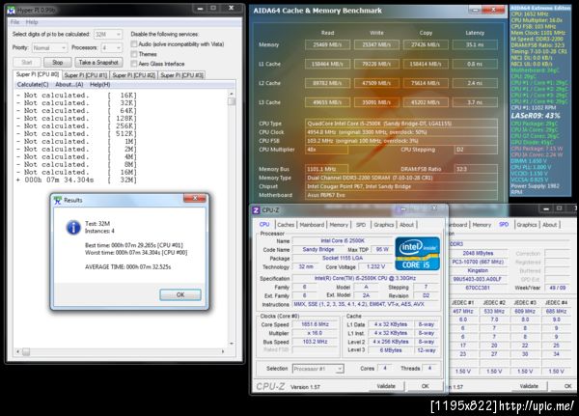Click Validate in front CPU-Z window
The height and width of the screenshot is (416, 579).
click(x=386, y=386)
